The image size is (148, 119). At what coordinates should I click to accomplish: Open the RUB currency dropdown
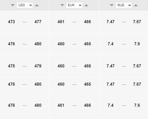pyautogui.click(x=124, y=5)
